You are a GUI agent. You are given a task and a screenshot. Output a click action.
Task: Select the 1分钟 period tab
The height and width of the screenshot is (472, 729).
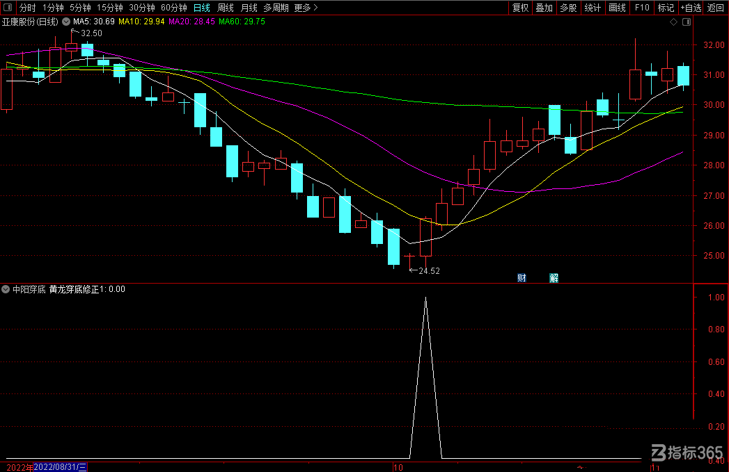pyautogui.click(x=53, y=8)
